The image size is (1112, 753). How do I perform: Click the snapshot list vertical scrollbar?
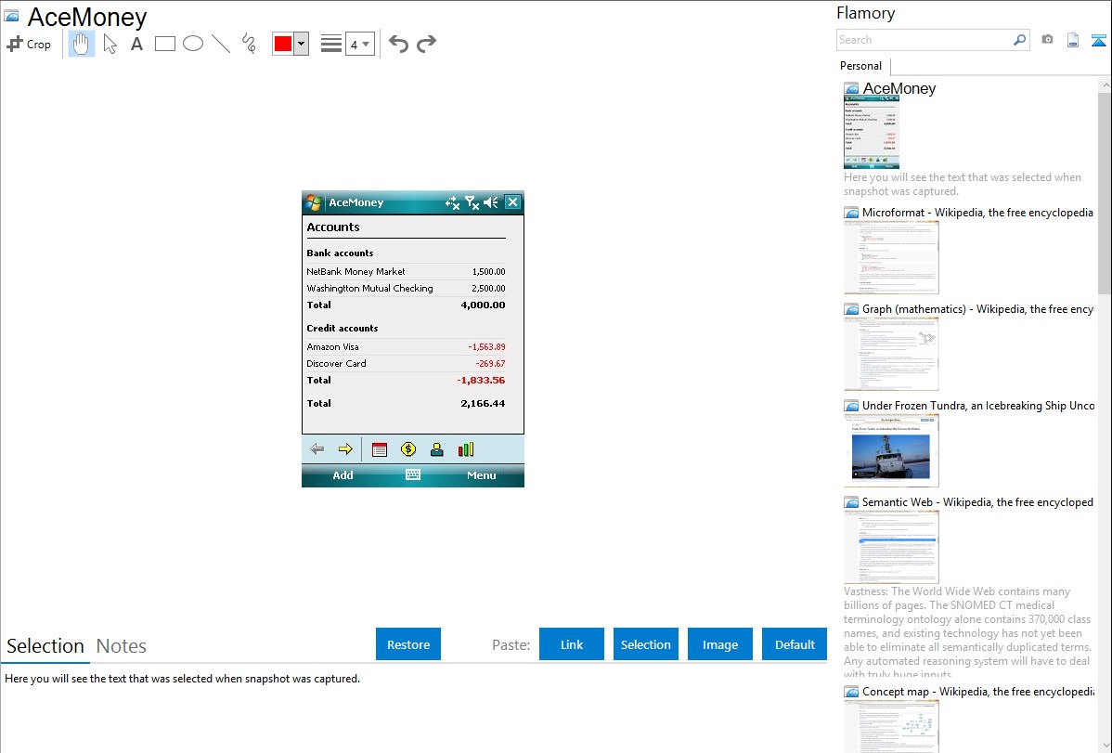(x=1105, y=191)
